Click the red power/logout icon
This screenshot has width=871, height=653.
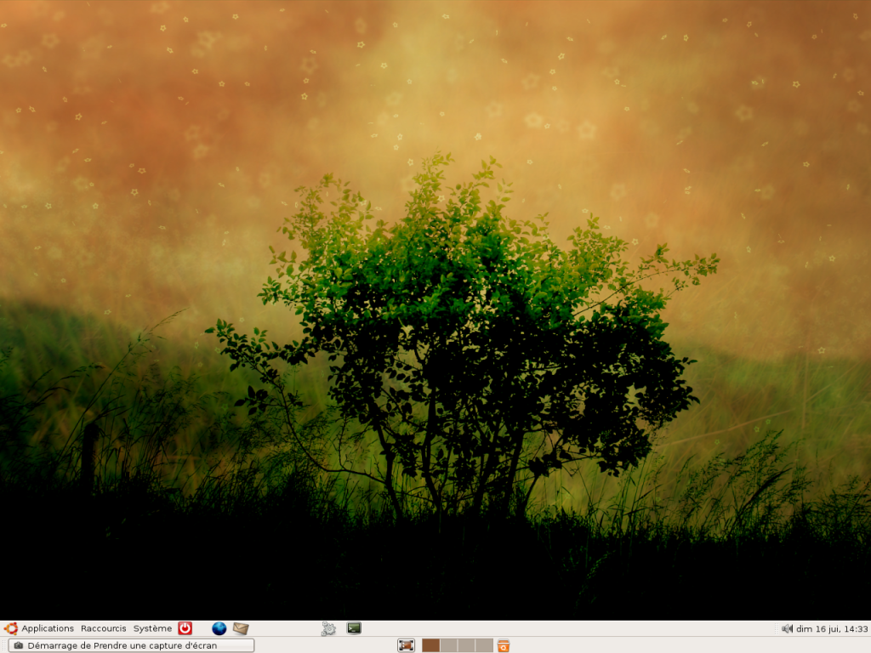tap(185, 628)
